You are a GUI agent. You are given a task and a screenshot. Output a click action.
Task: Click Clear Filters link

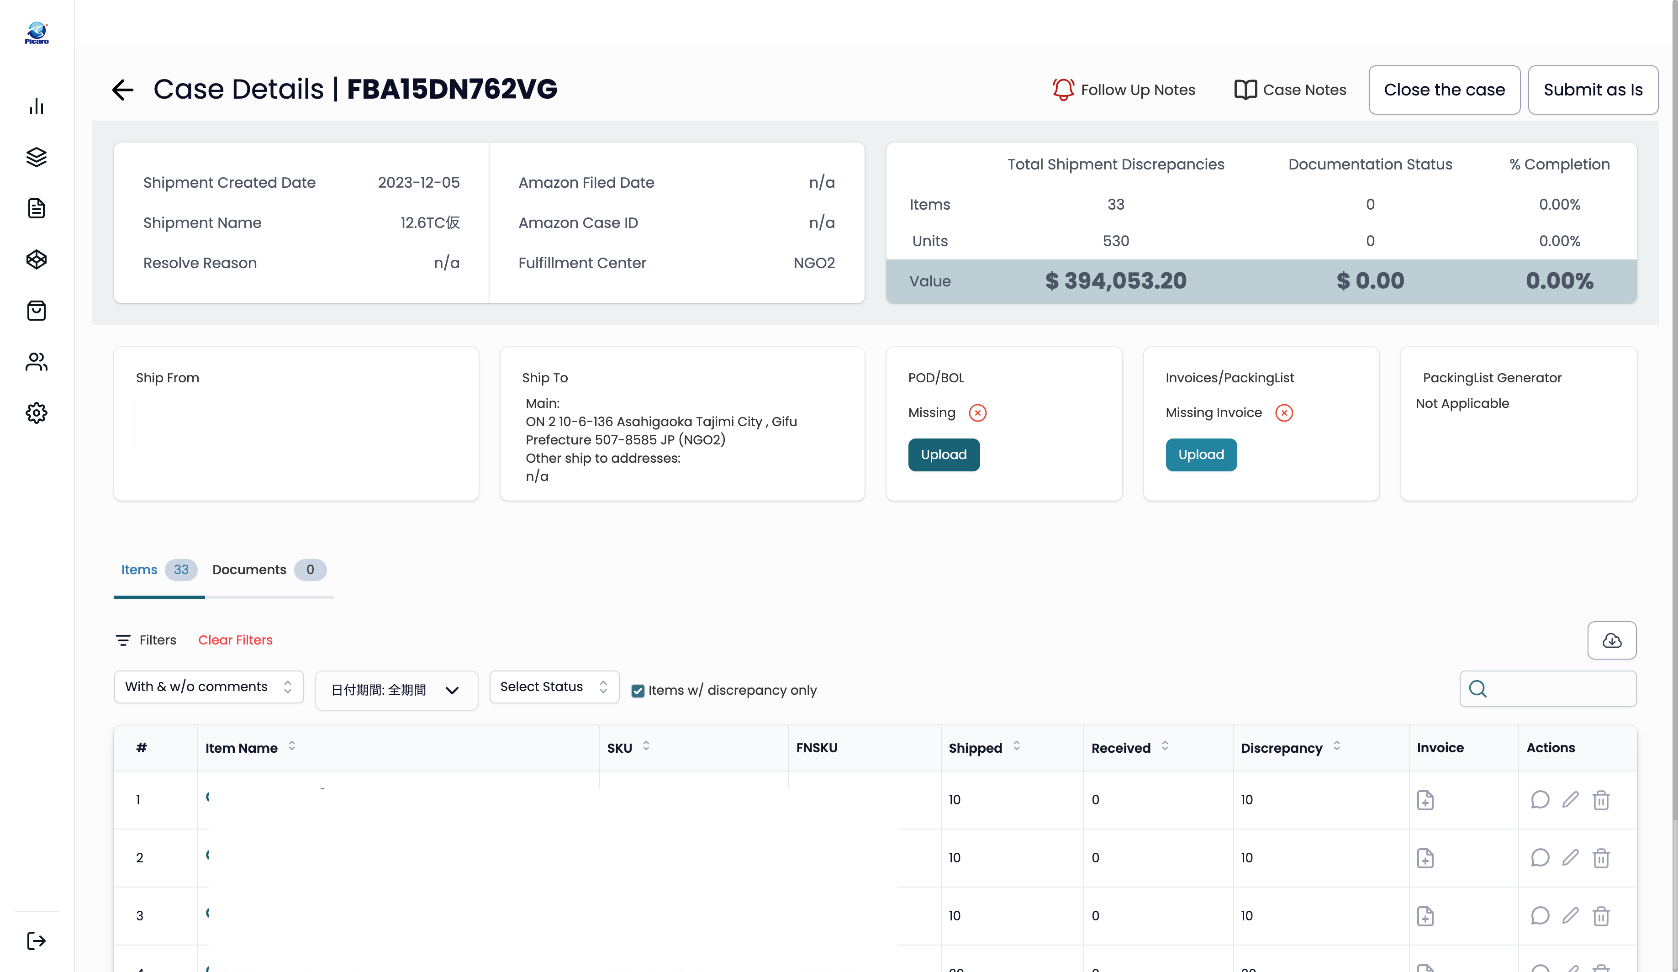tap(235, 640)
